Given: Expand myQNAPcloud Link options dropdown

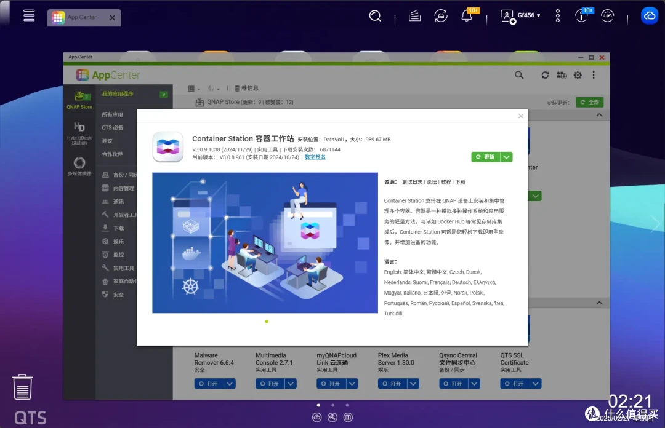Looking at the screenshot, I should (x=352, y=384).
